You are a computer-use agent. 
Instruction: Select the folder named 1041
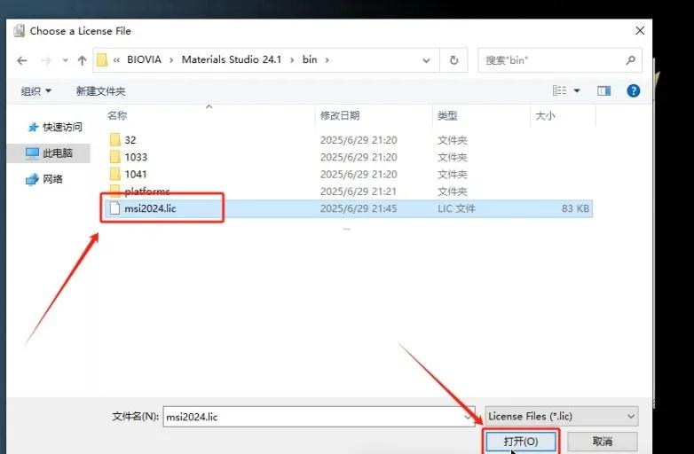349,174
